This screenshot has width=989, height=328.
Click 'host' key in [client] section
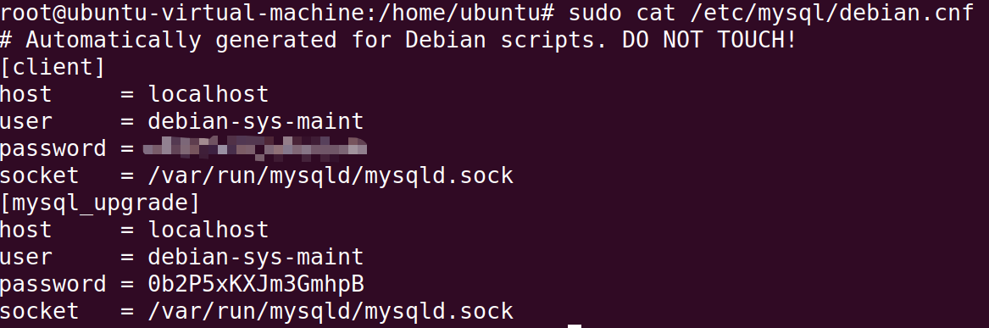point(25,94)
